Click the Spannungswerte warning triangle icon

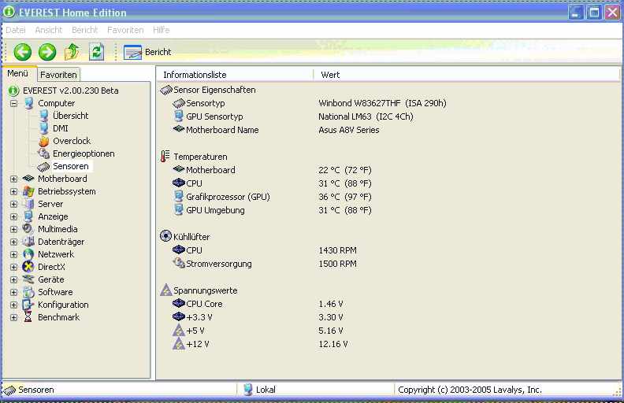(x=166, y=290)
